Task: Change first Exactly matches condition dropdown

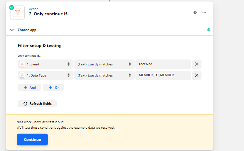Action: point(104,64)
